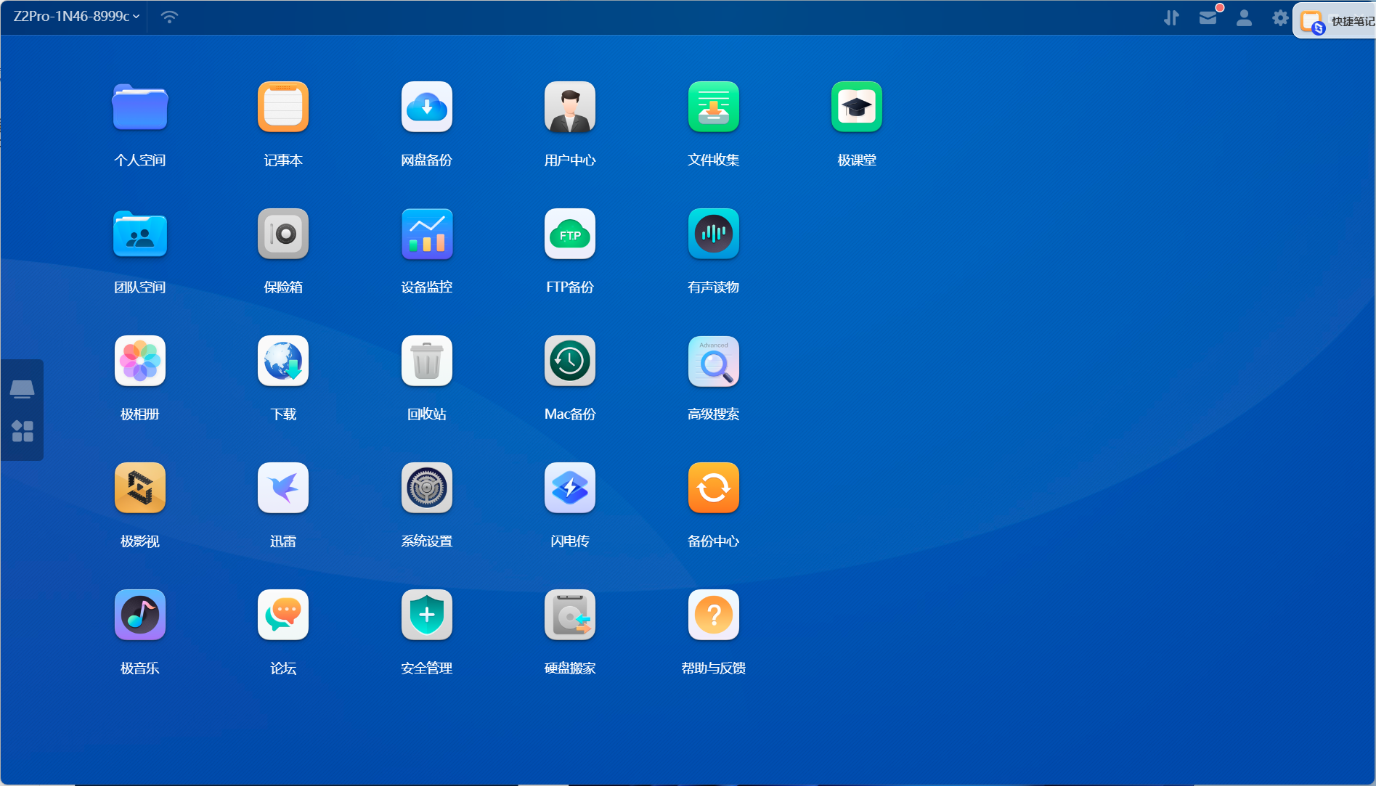1376x786 pixels.
Task: Open the 个人空间 personal space folder
Action: (x=139, y=107)
